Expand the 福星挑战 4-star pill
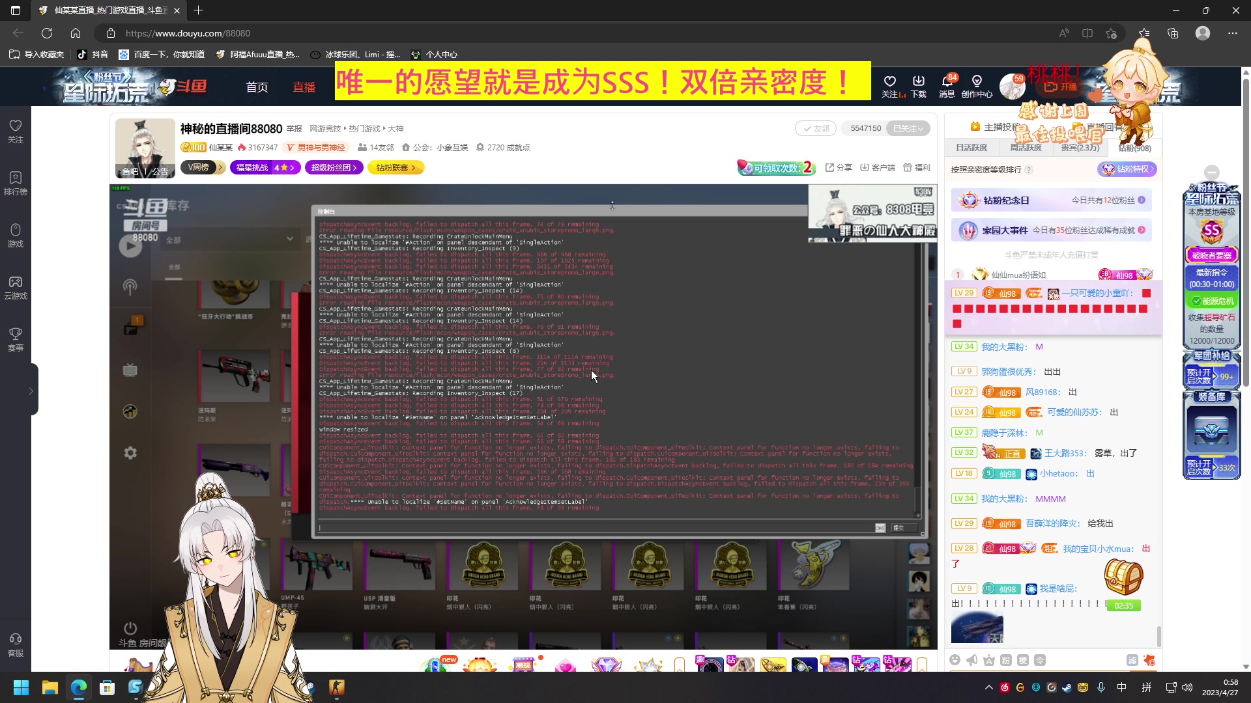This screenshot has width=1251, height=703. click(x=265, y=168)
